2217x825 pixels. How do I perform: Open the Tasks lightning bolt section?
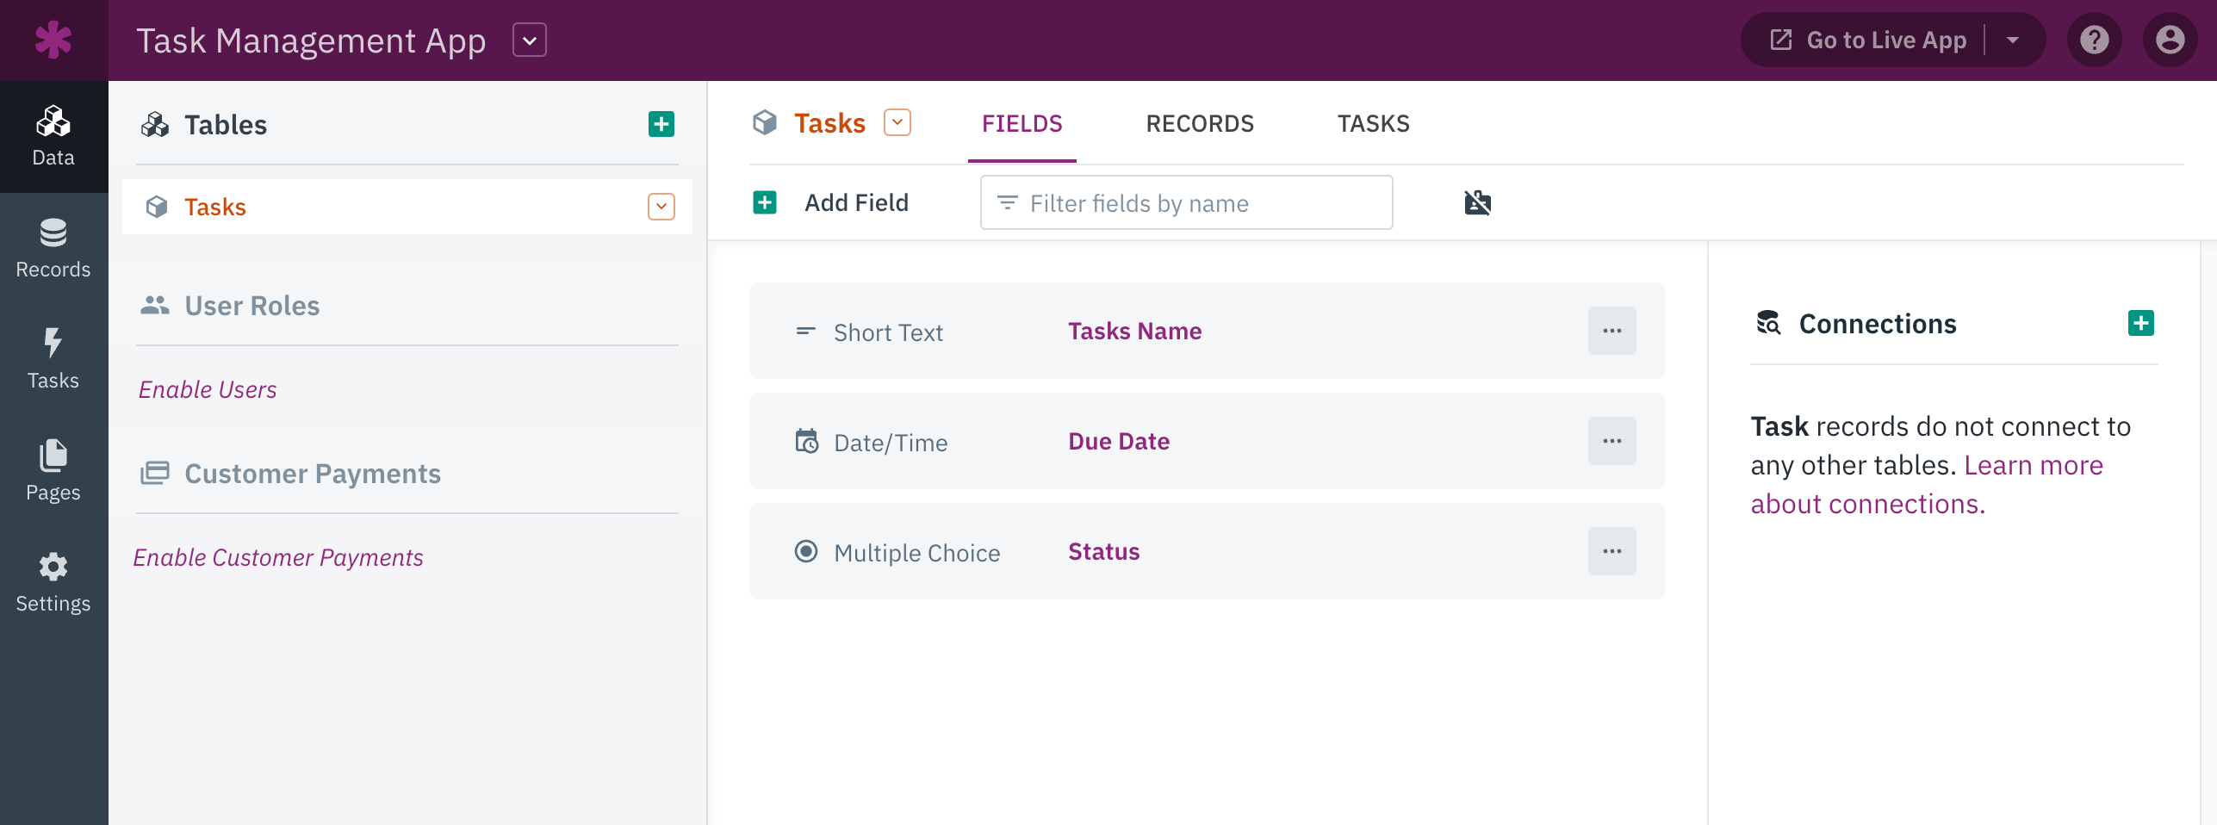click(x=53, y=360)
